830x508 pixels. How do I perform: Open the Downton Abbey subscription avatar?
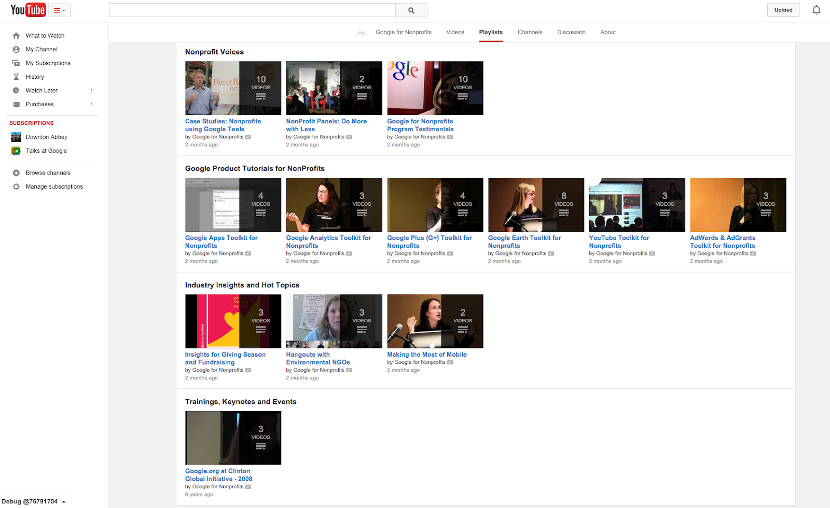16,137
